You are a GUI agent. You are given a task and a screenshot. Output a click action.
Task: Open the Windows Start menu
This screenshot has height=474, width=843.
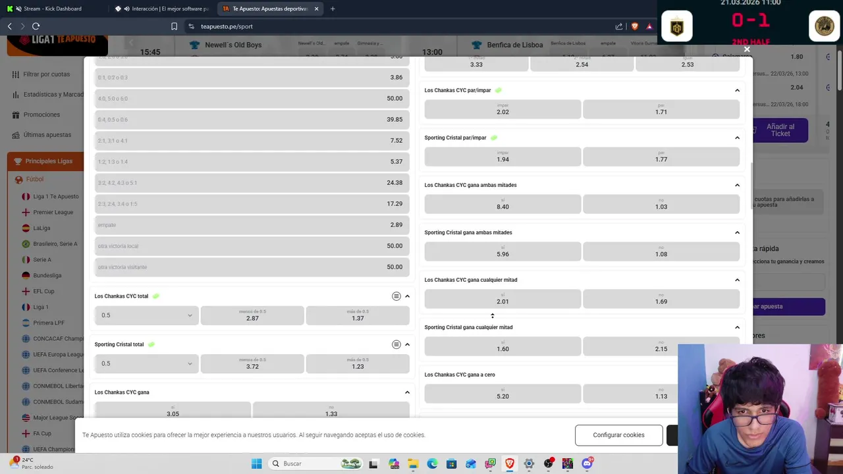click(x=256, y=463)
